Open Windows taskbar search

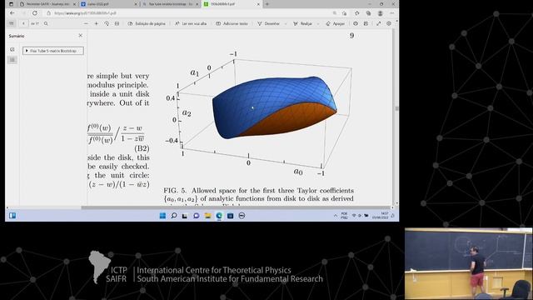tap(174, 216)
